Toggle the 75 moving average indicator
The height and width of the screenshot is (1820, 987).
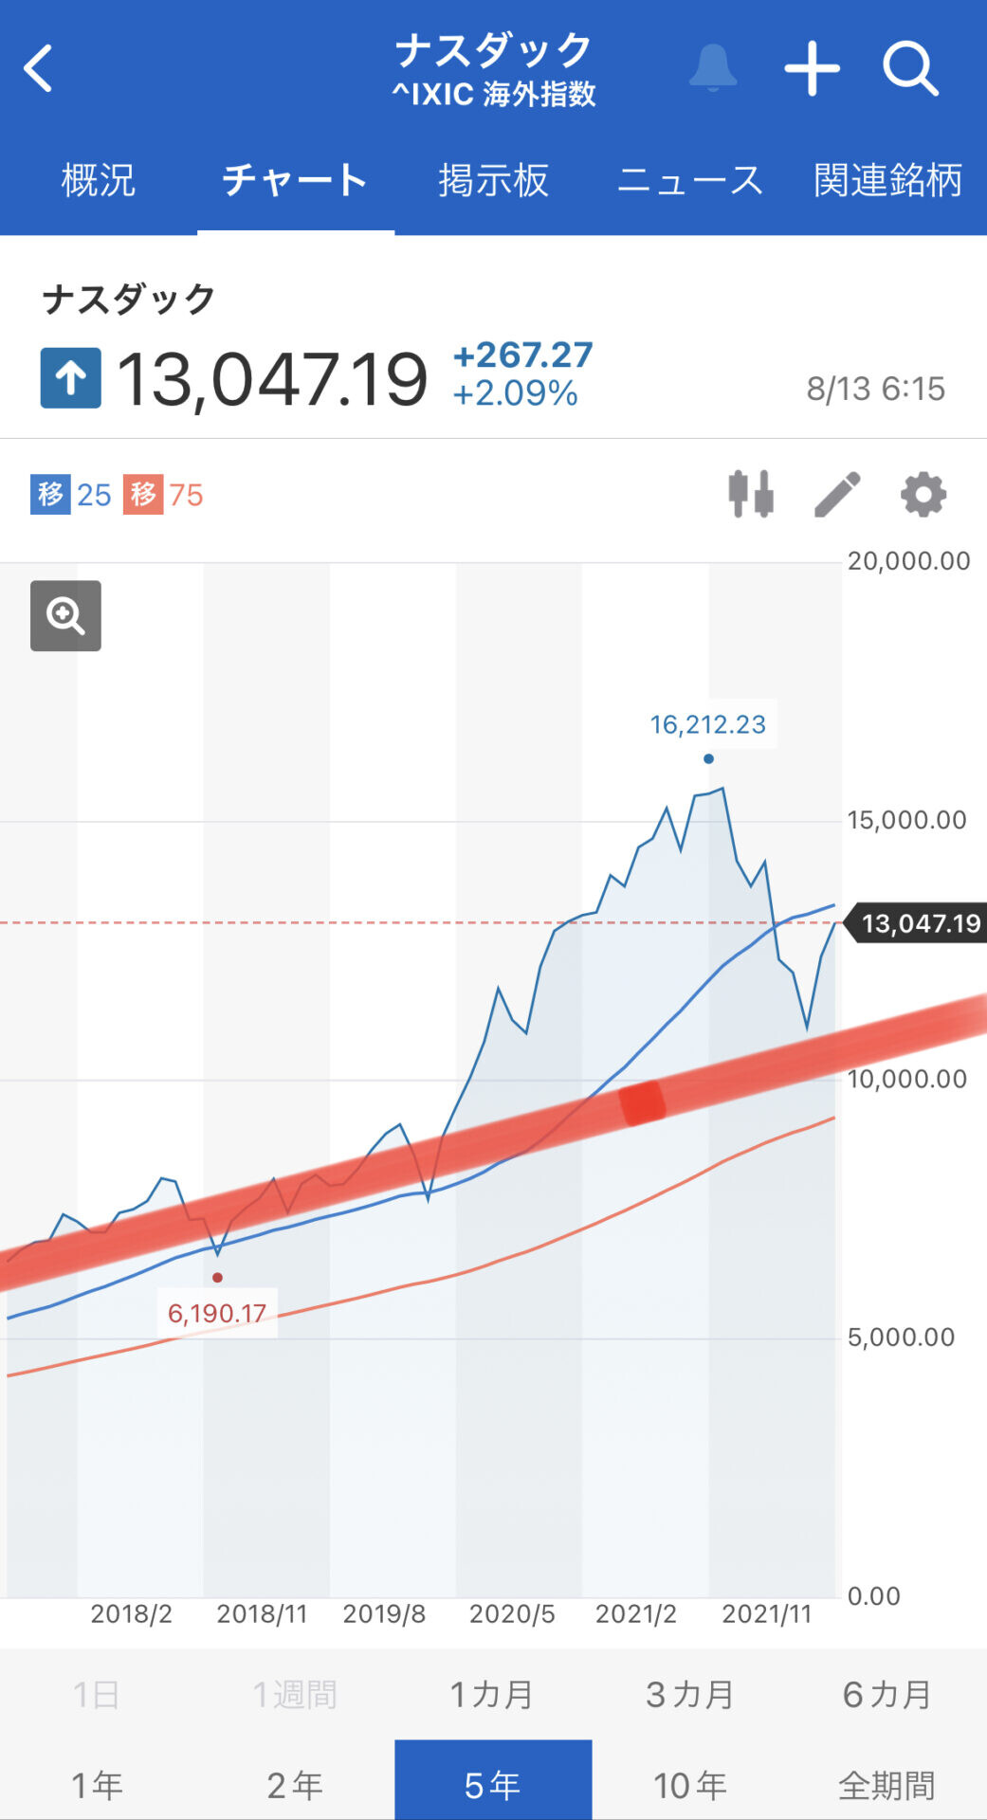click(163, 495)
